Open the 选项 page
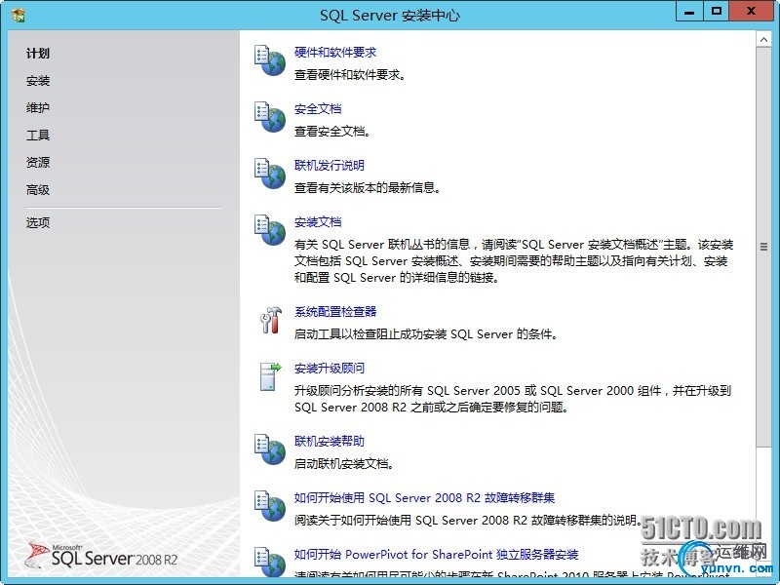 point(38,222)
